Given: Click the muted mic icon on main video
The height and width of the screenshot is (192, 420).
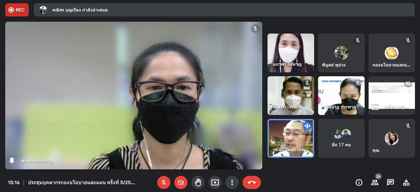Looking at the screenshot, I should click(255, 28).
